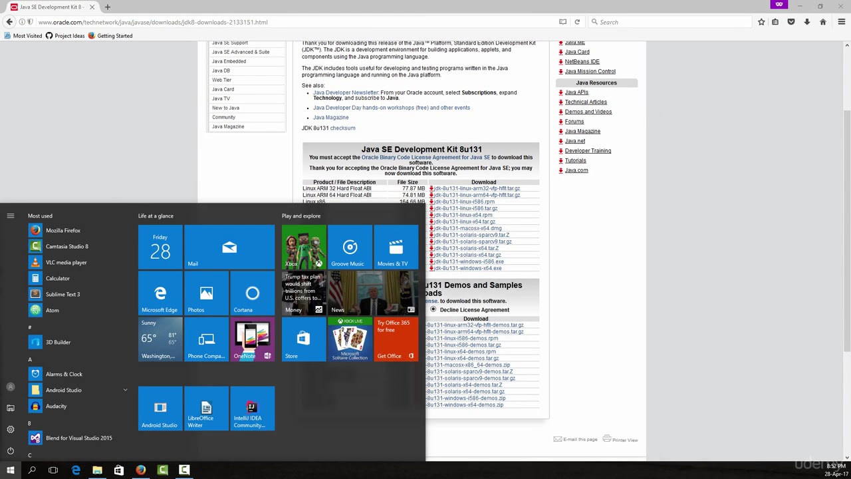This screenshot has height=479, width=851.
Task: Launch Sublime Text 3 from Start menu
Action: (x=62, y=294)
